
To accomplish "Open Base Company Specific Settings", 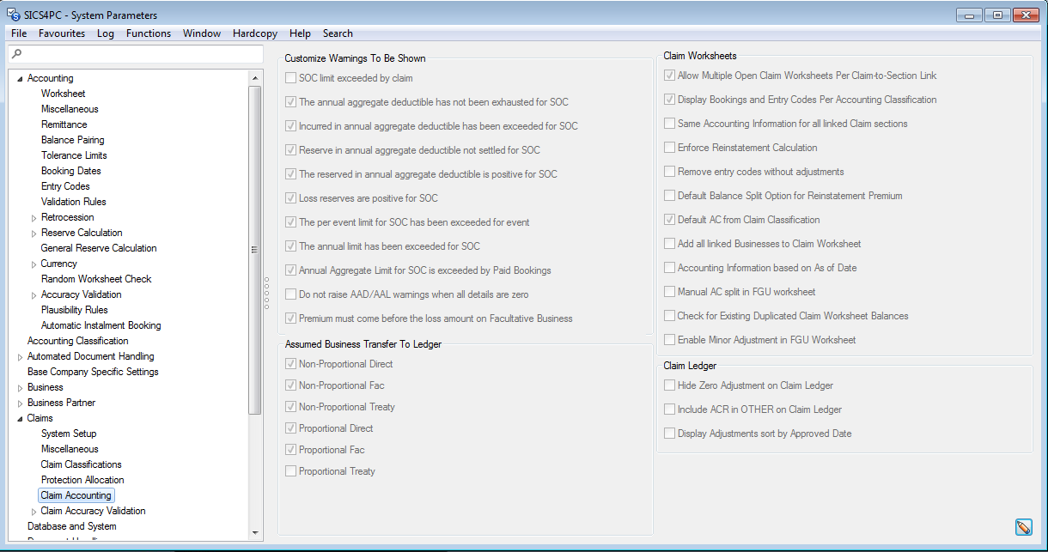I will (x=93, y=372).
